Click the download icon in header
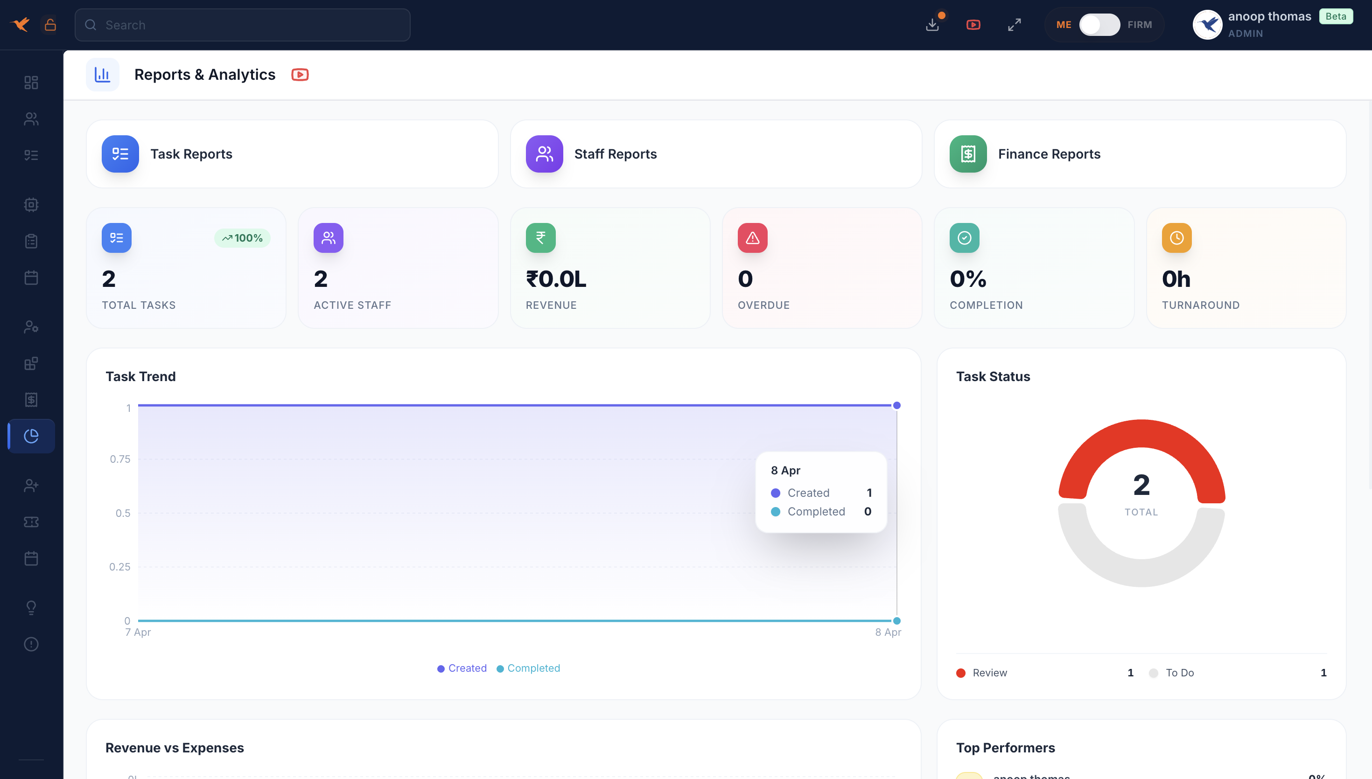 coord(932,25)
